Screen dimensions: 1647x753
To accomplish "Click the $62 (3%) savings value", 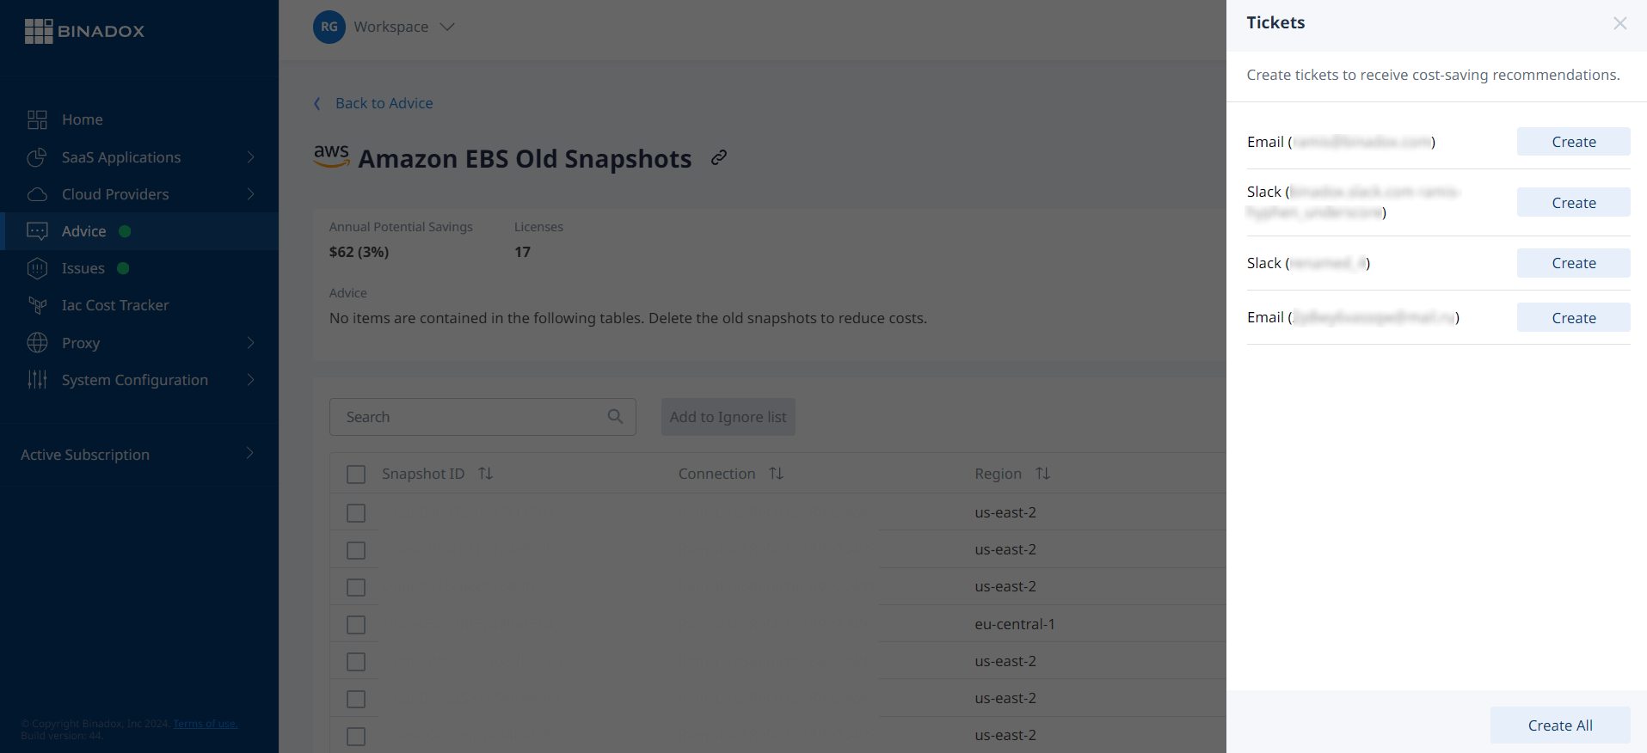I will pos(359,252).
